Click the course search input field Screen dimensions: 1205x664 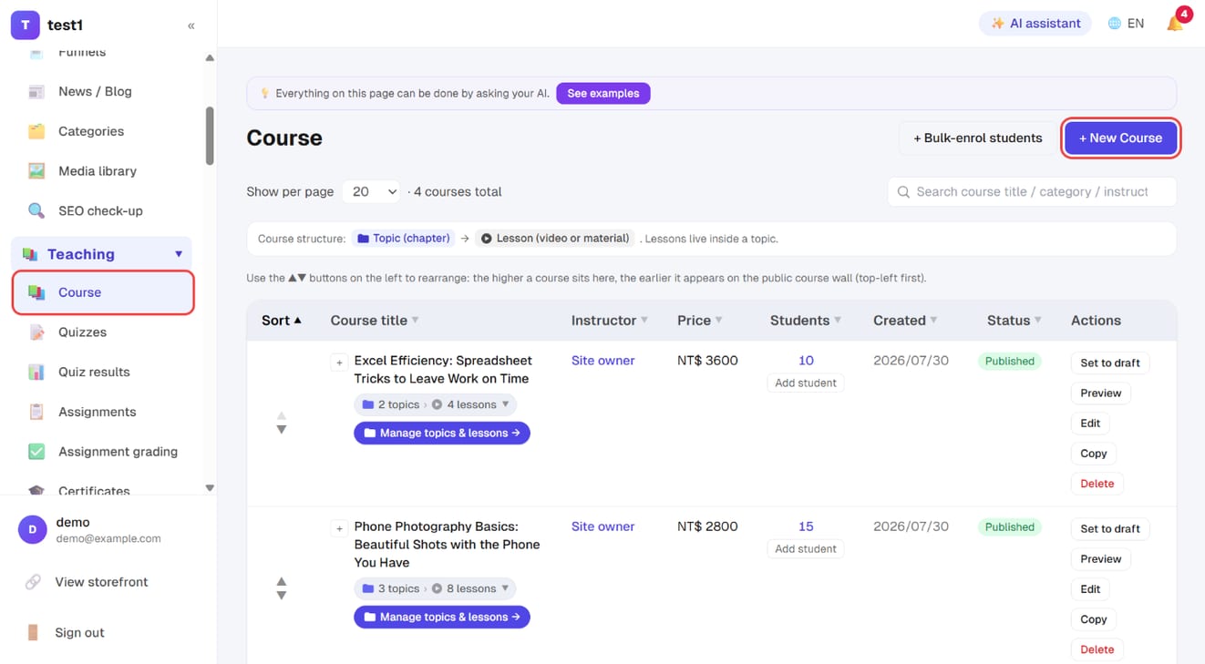1032,192
